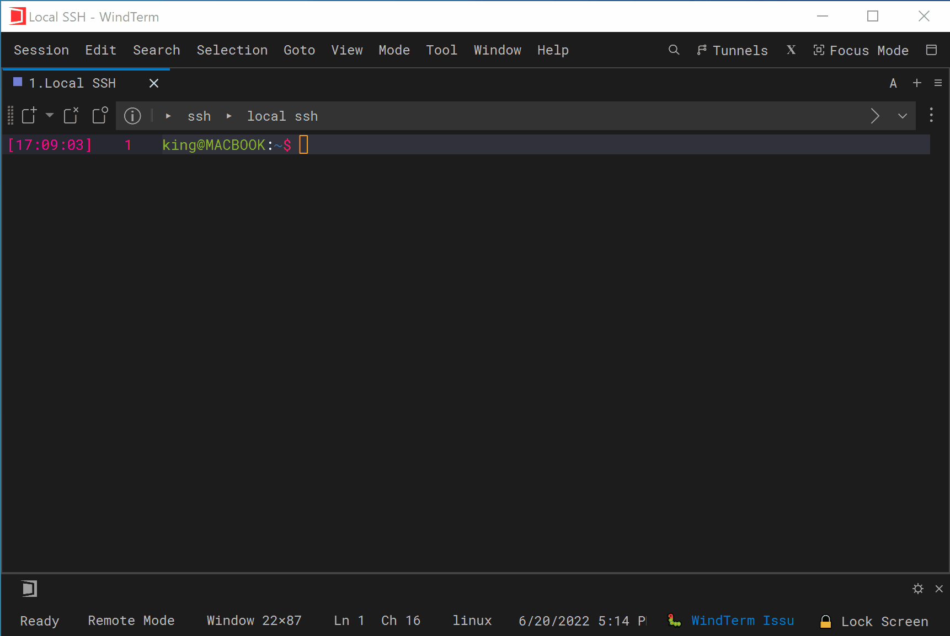Maximize the WindTerm window
This screenshot has height=636, width=950.
pyautogui.click(x=873, y=17)
